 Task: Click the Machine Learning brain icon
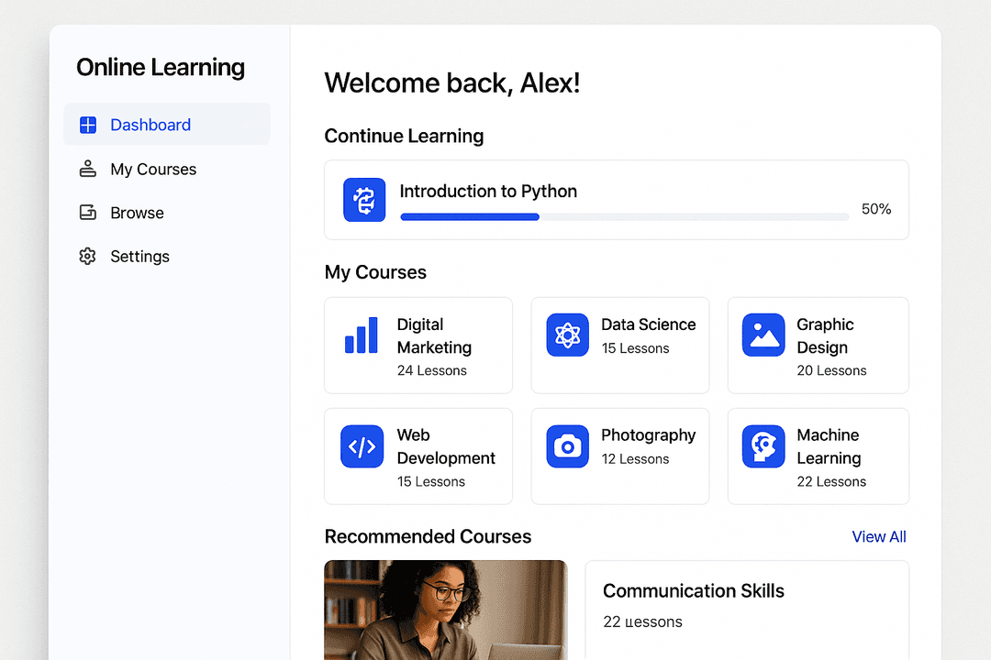pyautogui.click(x=763, y=446)
